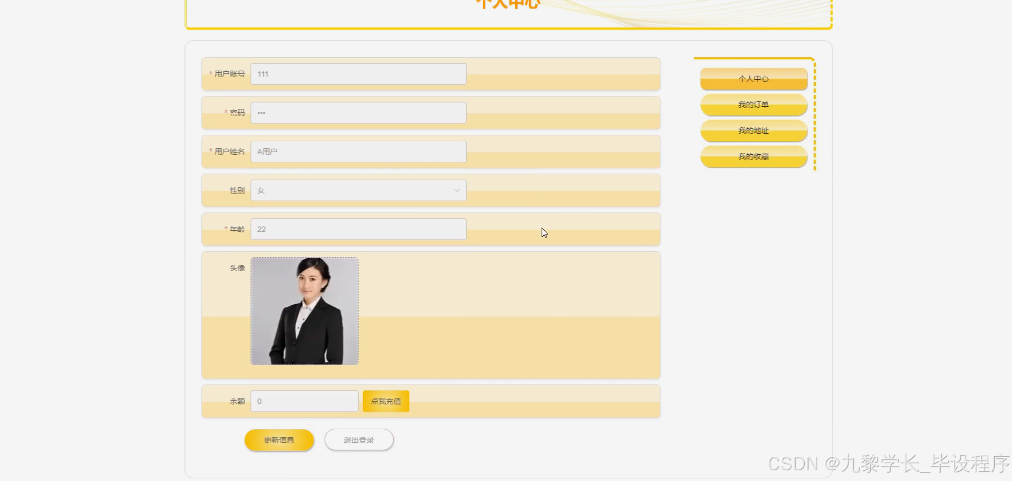1012x481 pixels.
Task: Click the 点我充值 recharge button
Action: (x=386, y=401)
